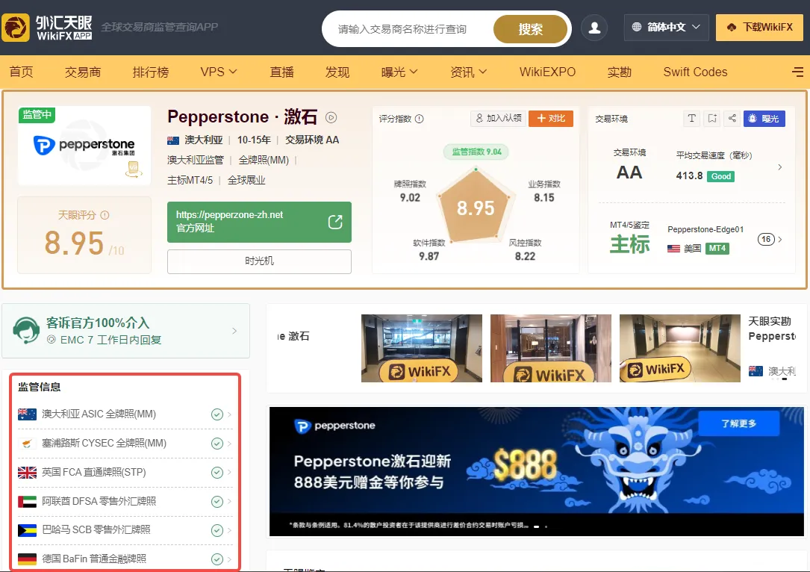Open the Swift Codes menu item

(x=695, y=72)
